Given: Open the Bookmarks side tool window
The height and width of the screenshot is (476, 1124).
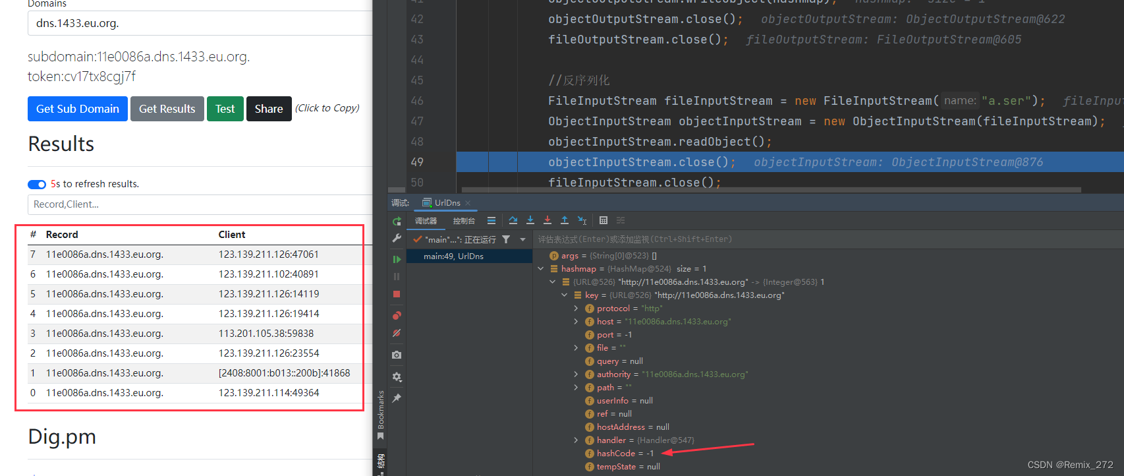Looking at the screenshot, I should pos(381,416).
